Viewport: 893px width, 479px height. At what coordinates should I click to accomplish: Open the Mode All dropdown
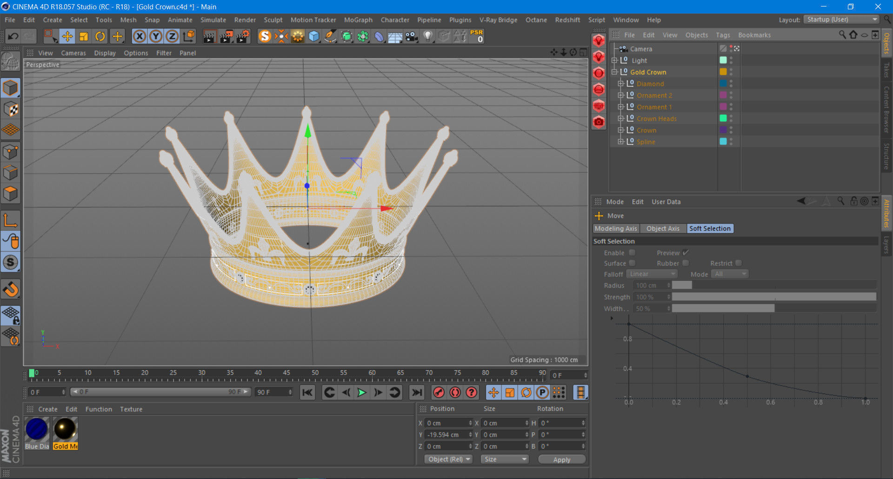point(730,274)
